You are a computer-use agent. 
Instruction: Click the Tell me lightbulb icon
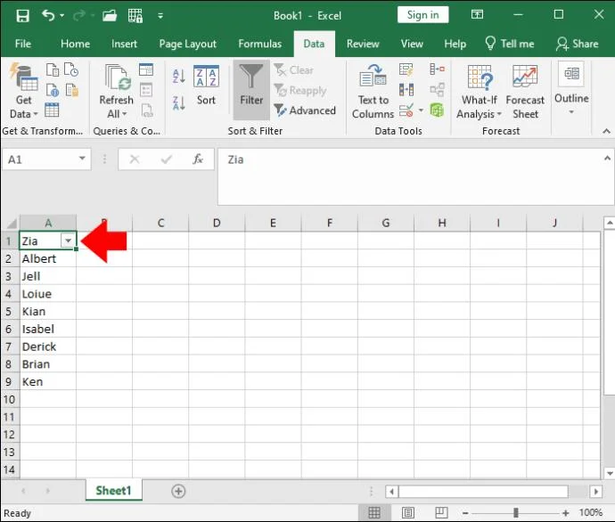click(490, 43)
